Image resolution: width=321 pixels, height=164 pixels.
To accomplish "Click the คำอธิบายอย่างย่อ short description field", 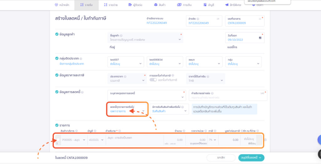I will 227,98.
